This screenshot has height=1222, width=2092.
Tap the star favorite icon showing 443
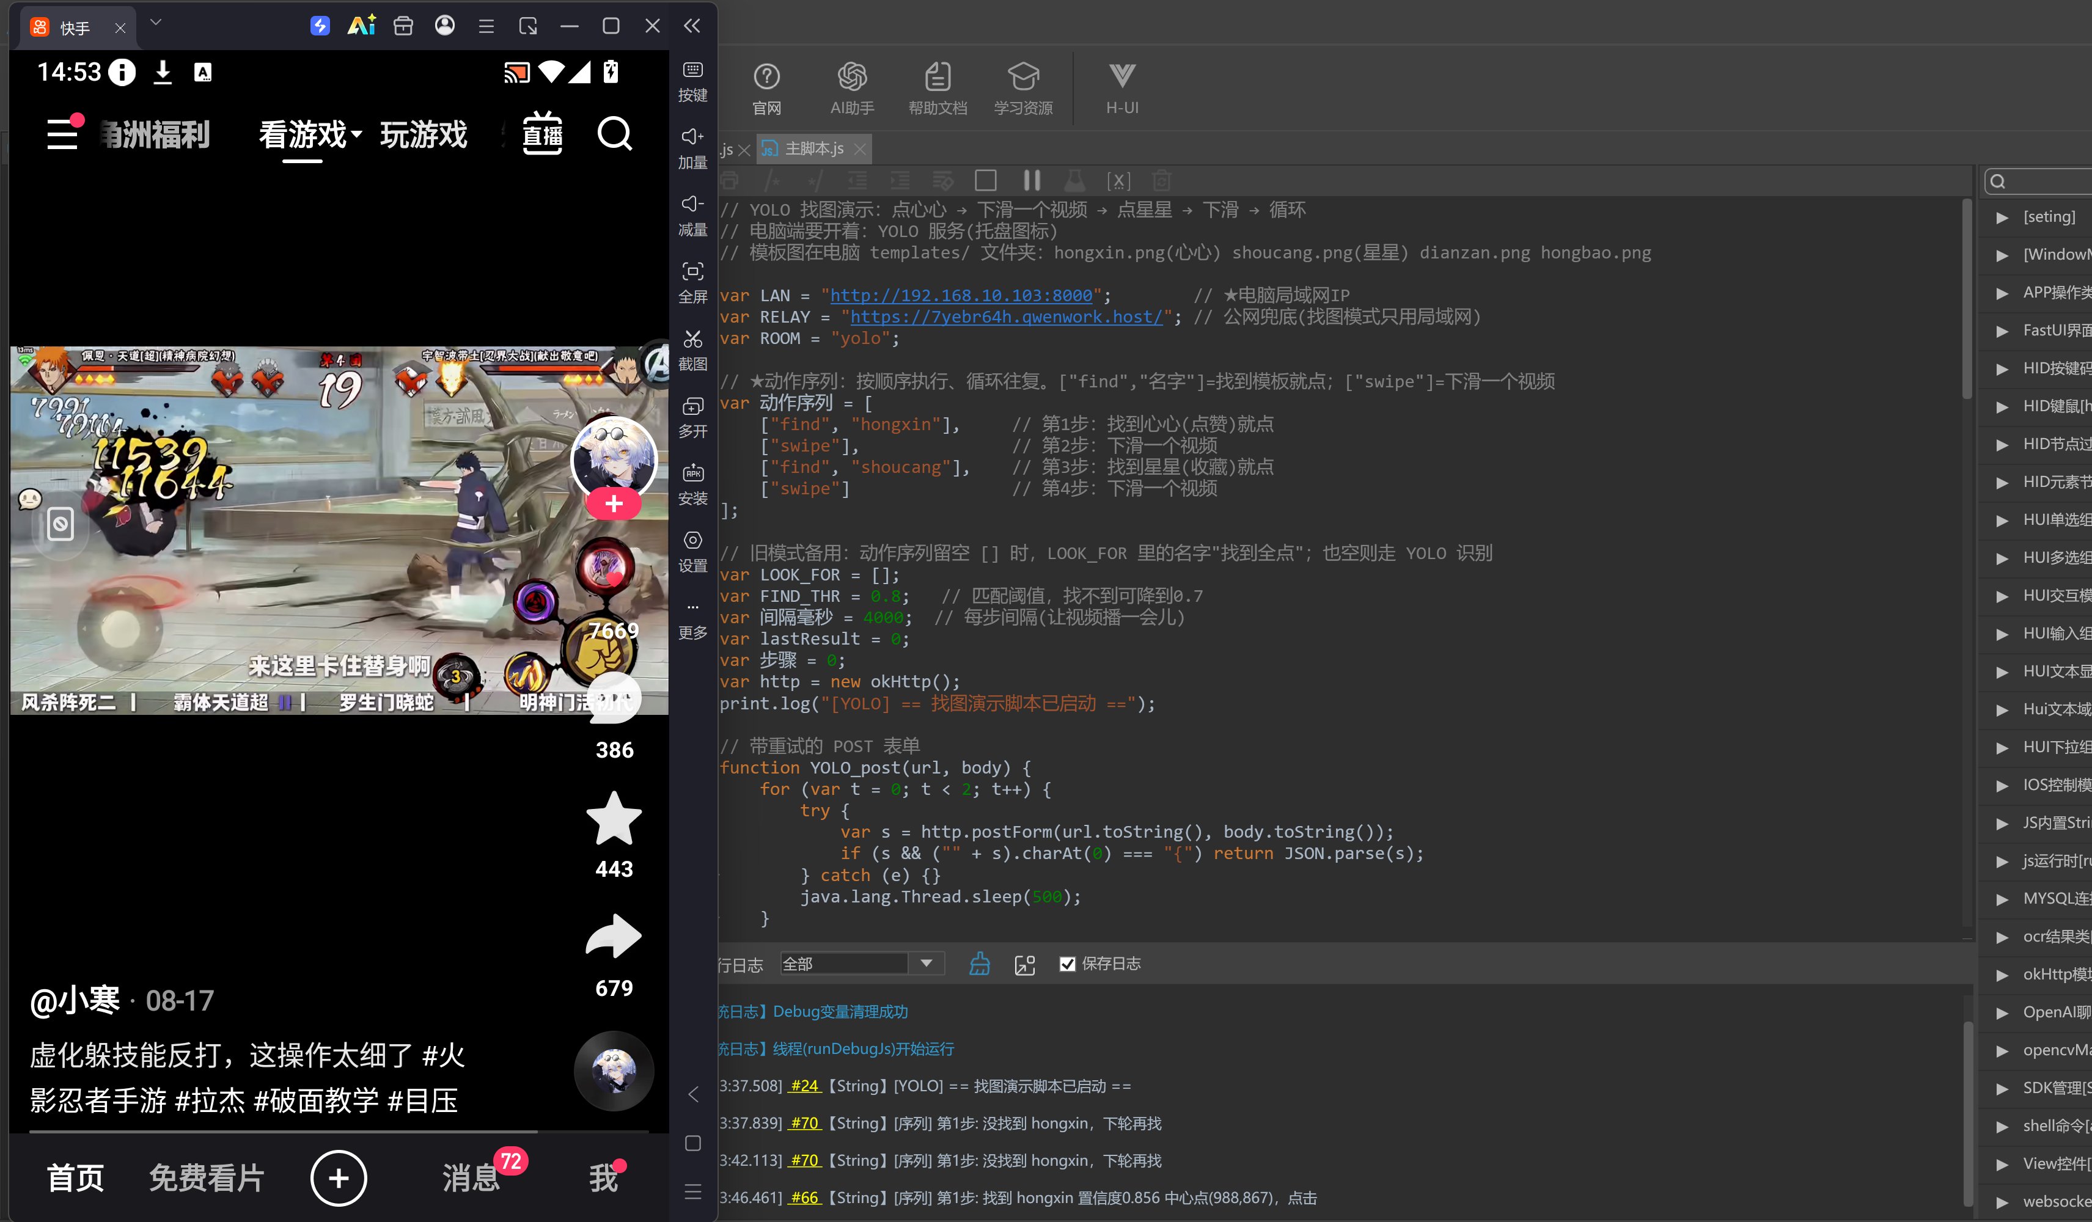click(614, 819)
